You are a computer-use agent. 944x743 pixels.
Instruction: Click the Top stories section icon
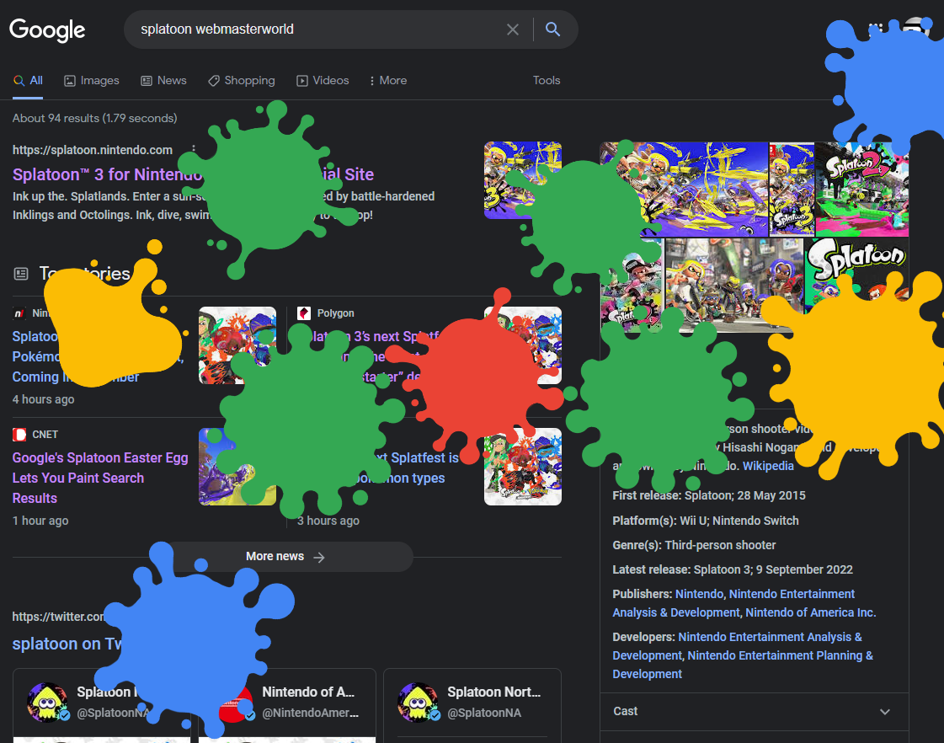tap(20, 273)
